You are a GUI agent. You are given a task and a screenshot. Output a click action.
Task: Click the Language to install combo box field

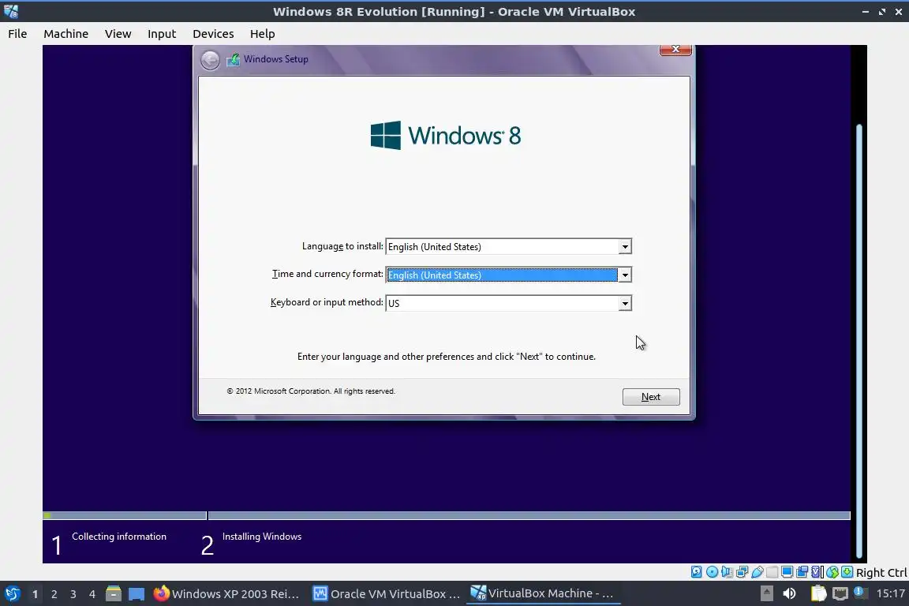coord(508,246)
